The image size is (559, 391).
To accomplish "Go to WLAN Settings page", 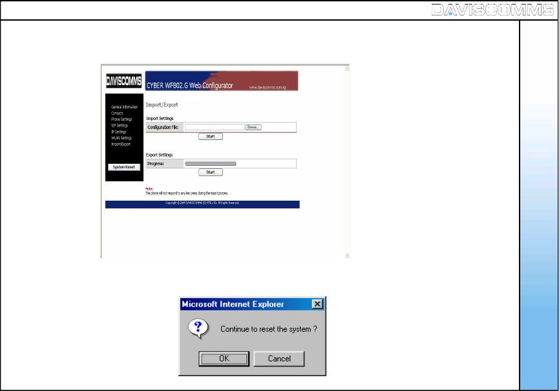I will click(121, 138).
